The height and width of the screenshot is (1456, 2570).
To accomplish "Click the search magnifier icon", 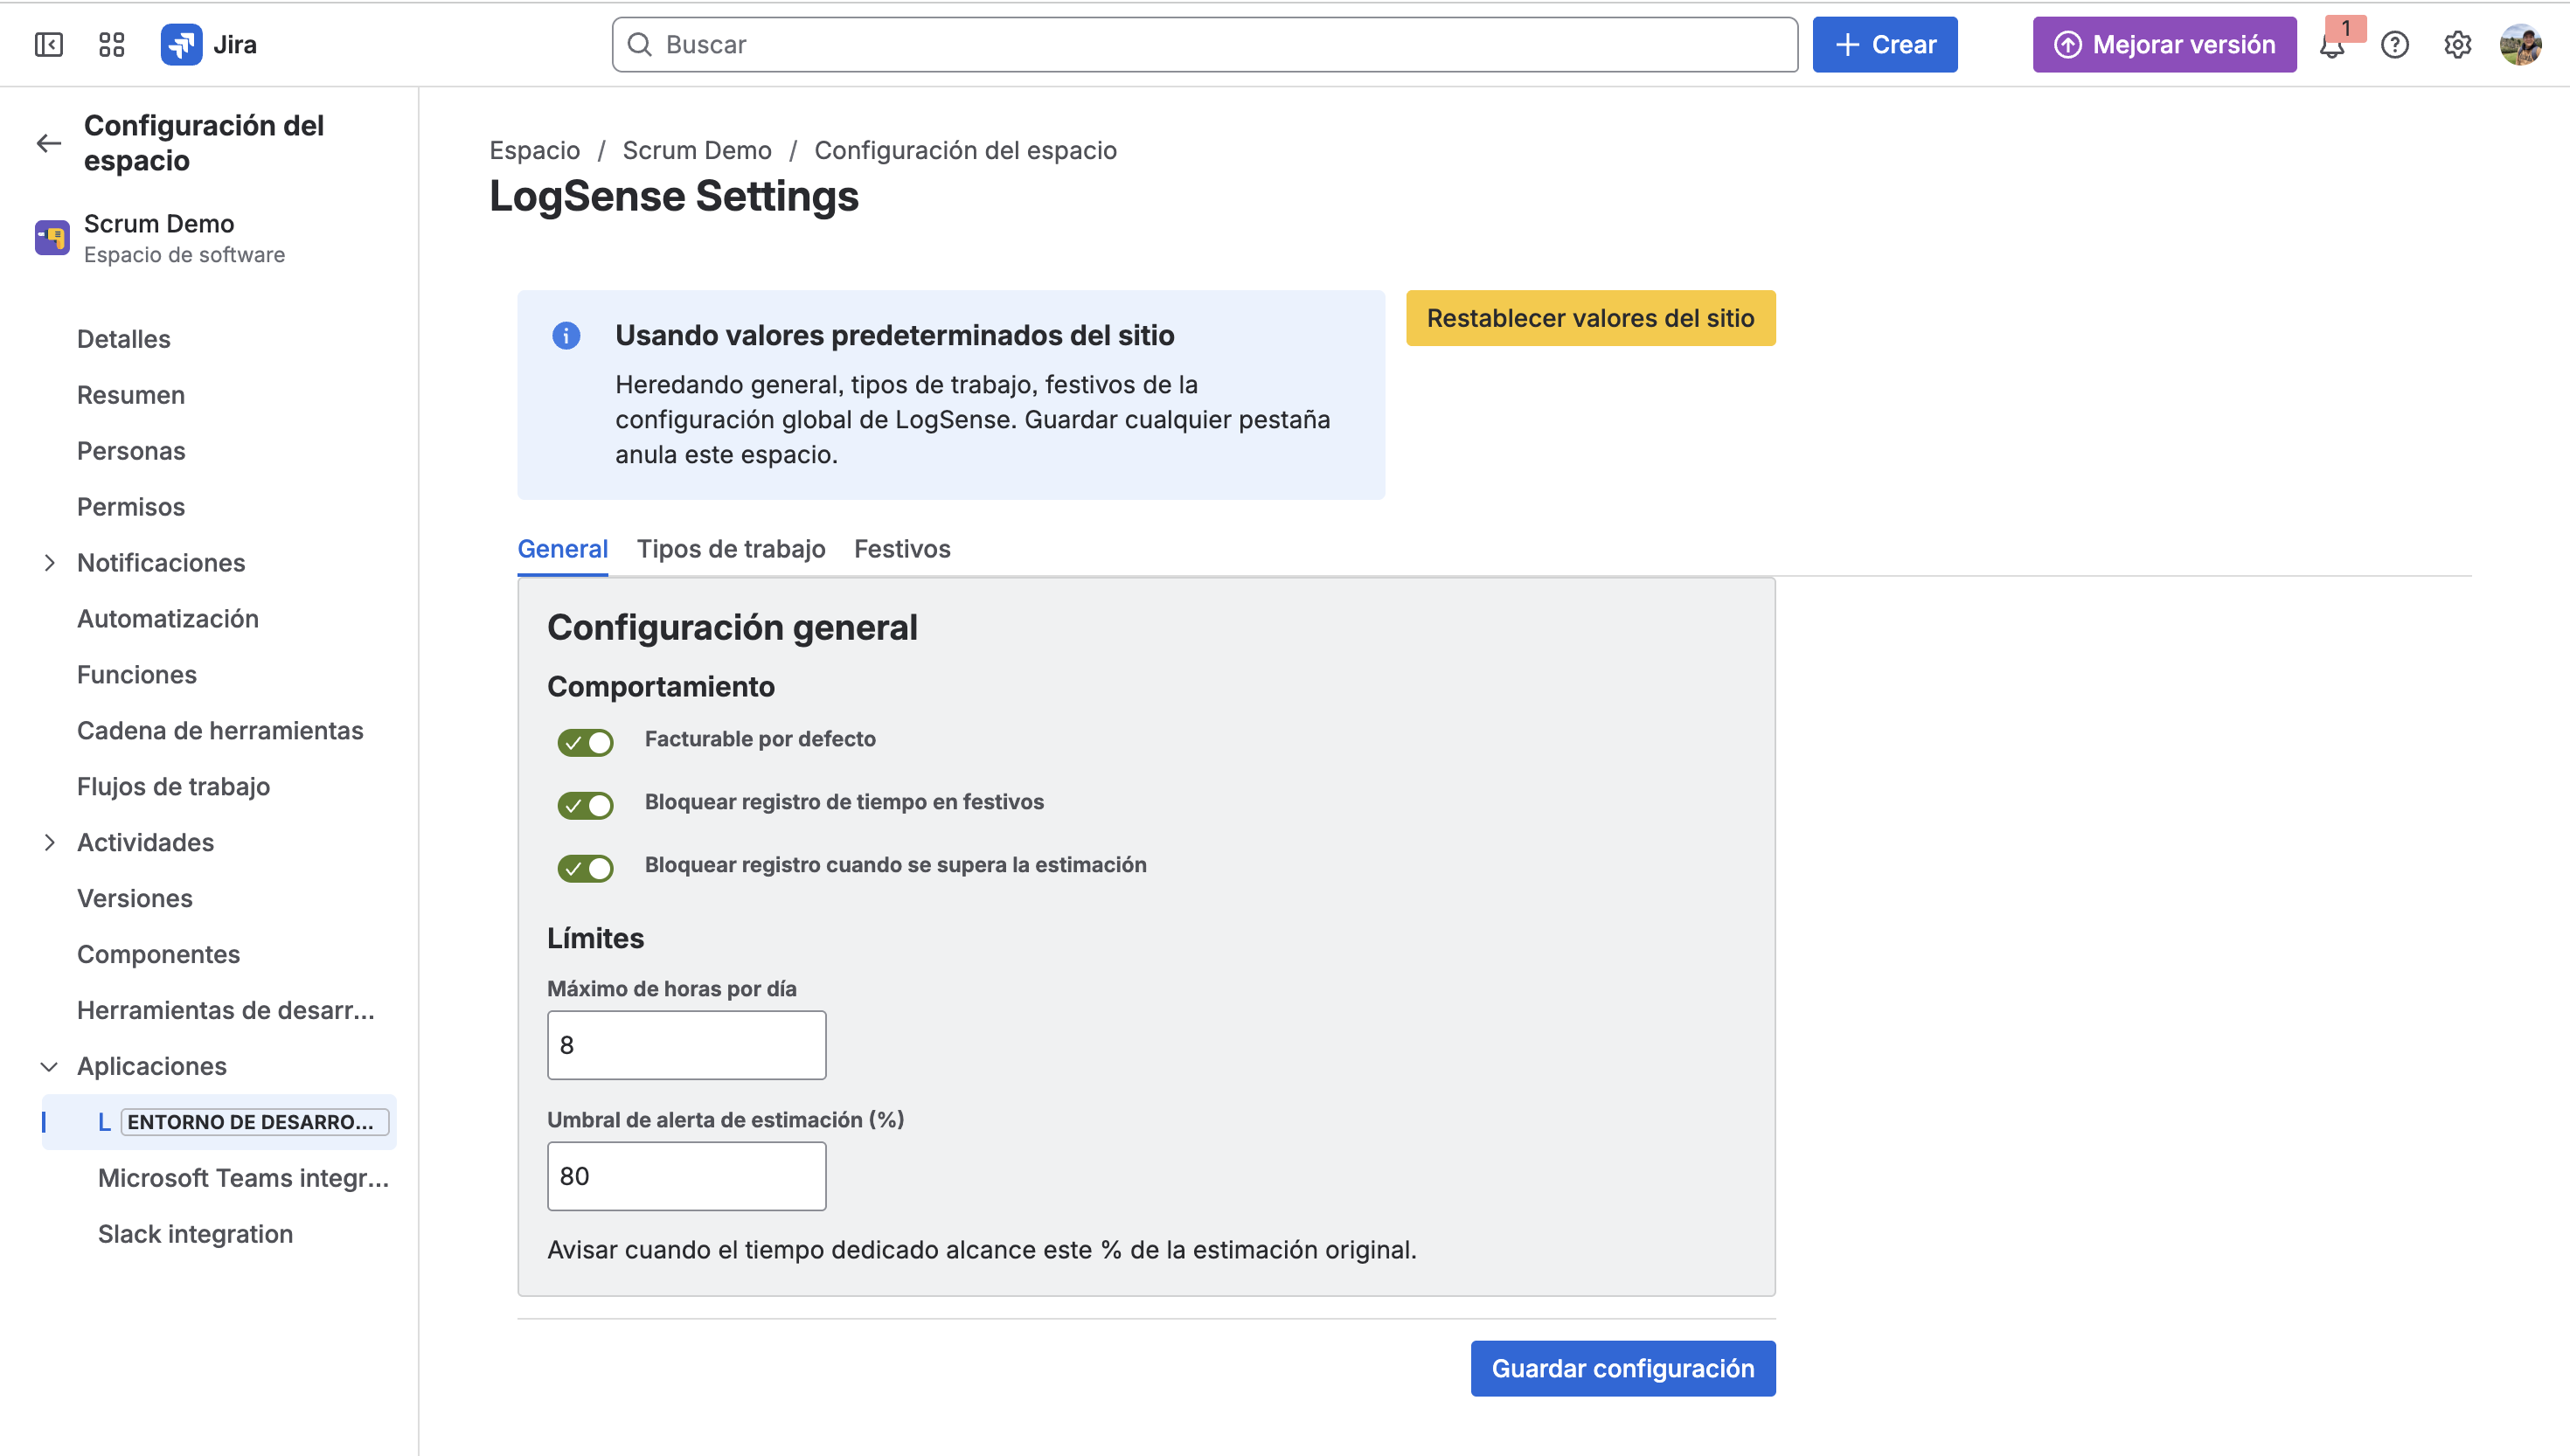I will [x=640, y=44].
